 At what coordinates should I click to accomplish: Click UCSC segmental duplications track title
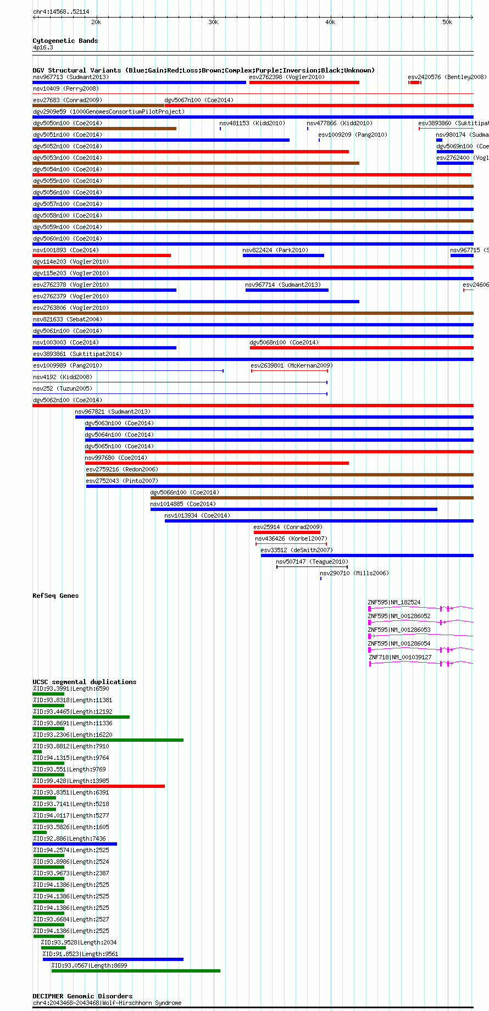tap(85, 682)
